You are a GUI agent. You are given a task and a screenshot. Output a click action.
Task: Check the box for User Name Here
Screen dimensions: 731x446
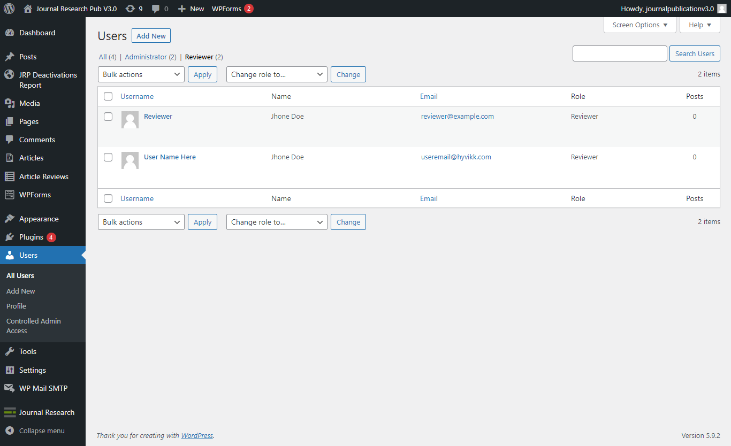coord(108,157)
